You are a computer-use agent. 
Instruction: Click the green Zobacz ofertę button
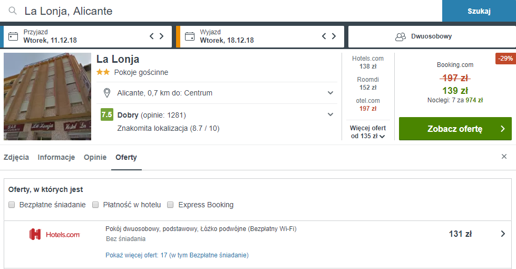pos(455,129)
